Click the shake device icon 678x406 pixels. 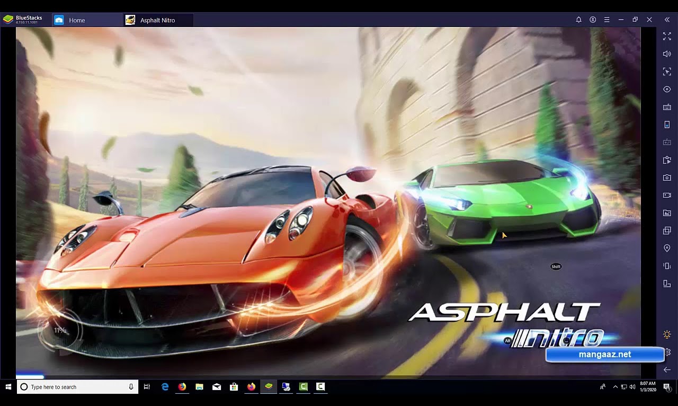667,266
